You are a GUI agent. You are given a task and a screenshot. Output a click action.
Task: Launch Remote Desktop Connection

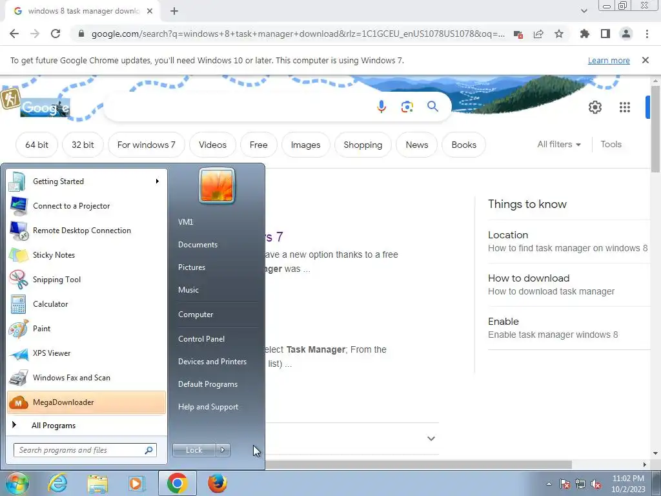[x=87, y=231]
